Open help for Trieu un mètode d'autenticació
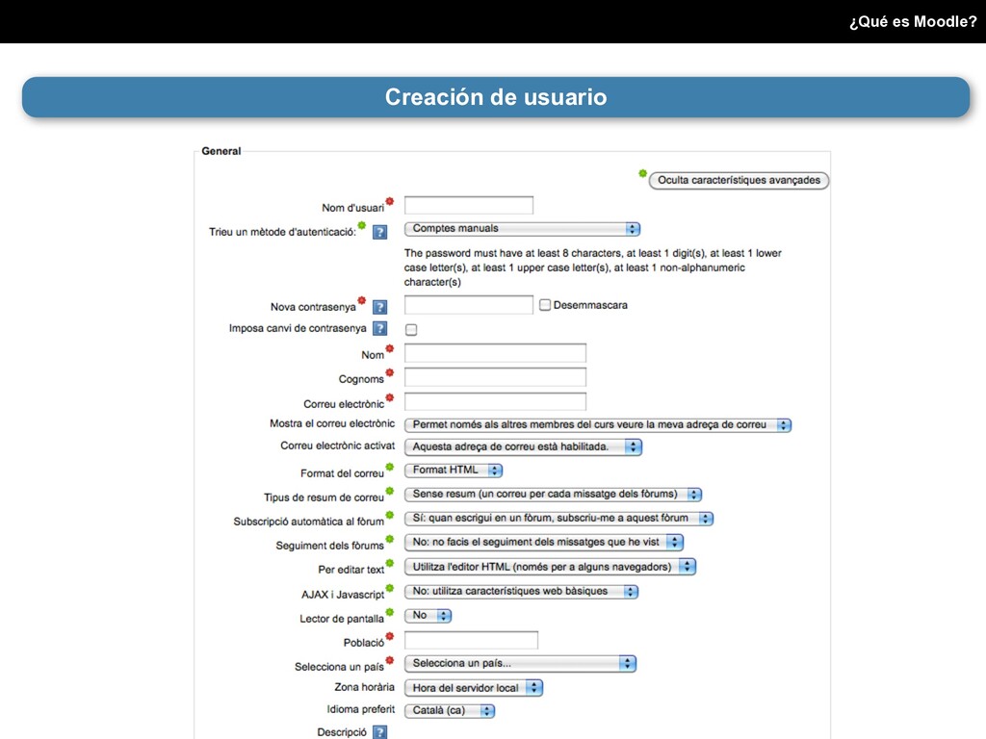The height and width of the screenshot is (739, 986). [x=379, y=232]
